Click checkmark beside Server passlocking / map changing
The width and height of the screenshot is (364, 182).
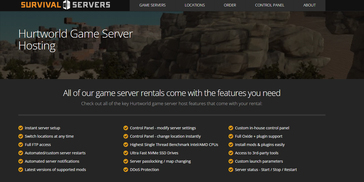click(x=126, y=161)
